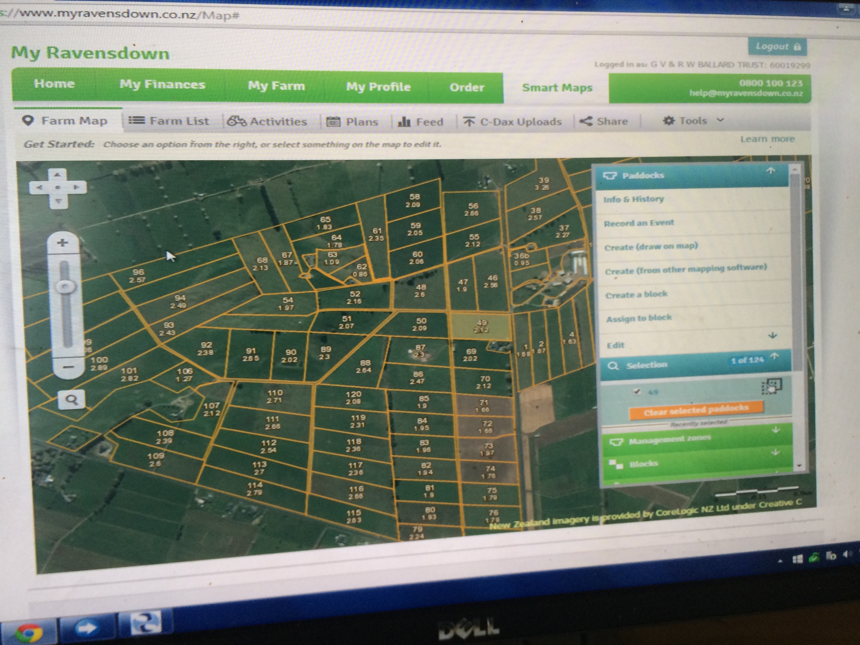Pan the map down with the arrow
This screenshot has width=860, height=645.
tap(58, 201)
